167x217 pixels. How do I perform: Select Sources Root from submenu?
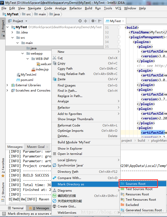click(143, 184)
